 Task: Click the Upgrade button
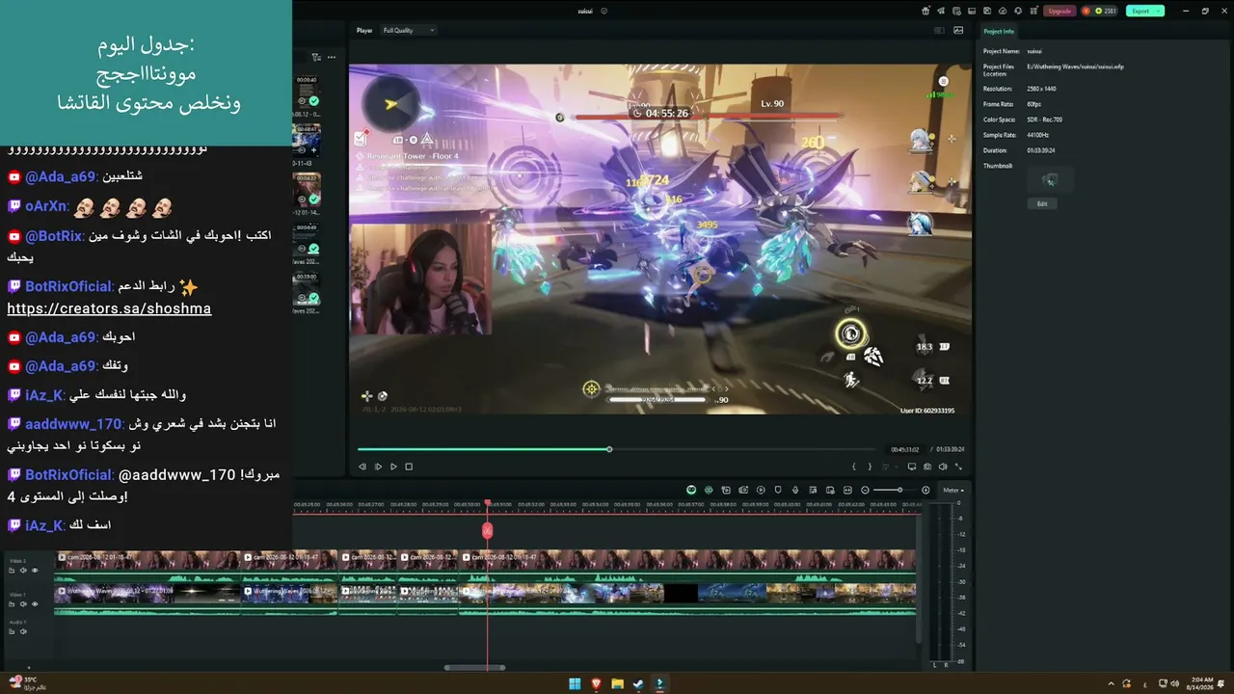[x=1060, y=11]
